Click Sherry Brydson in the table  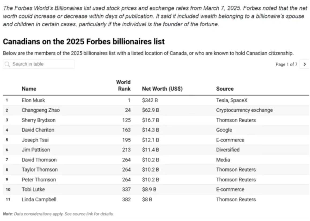click(x=38, y=120)
